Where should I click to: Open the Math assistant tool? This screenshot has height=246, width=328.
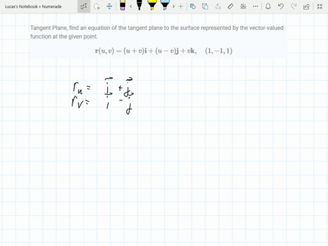click(243, 6)
